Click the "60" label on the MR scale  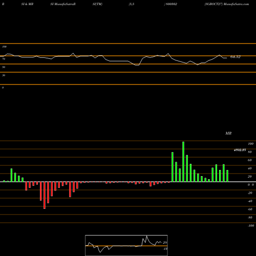point(250,160)
